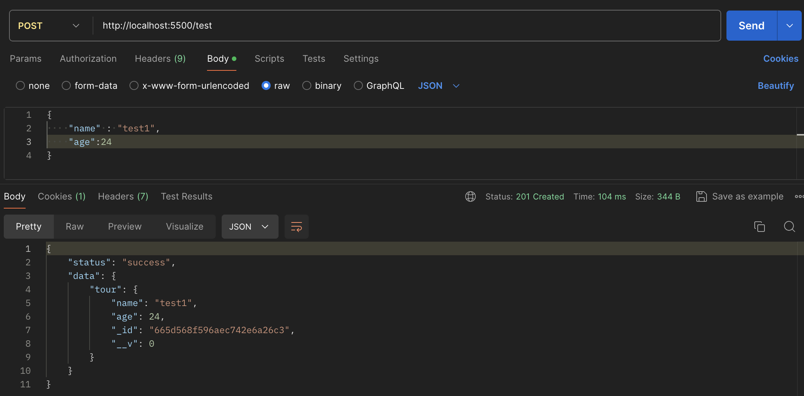This screenshot has height=396, width=804.
Task: Click the network globe icon
Action: 471,196
